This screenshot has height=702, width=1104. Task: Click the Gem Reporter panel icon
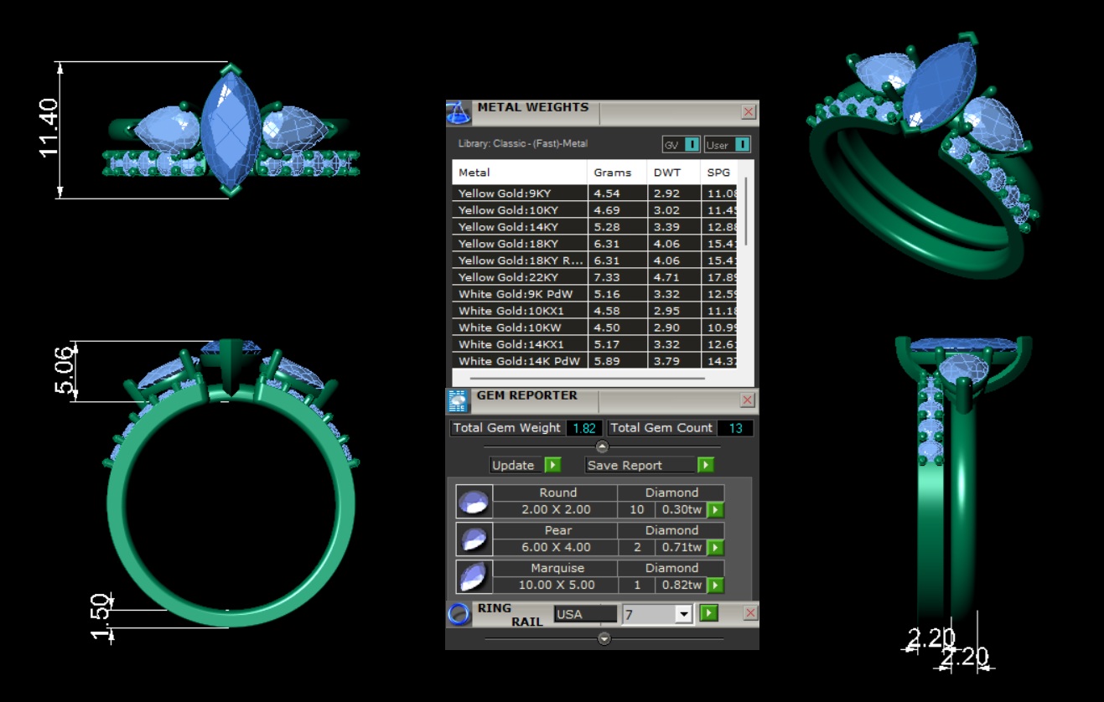pyautogui.click(x=458, y=401)
